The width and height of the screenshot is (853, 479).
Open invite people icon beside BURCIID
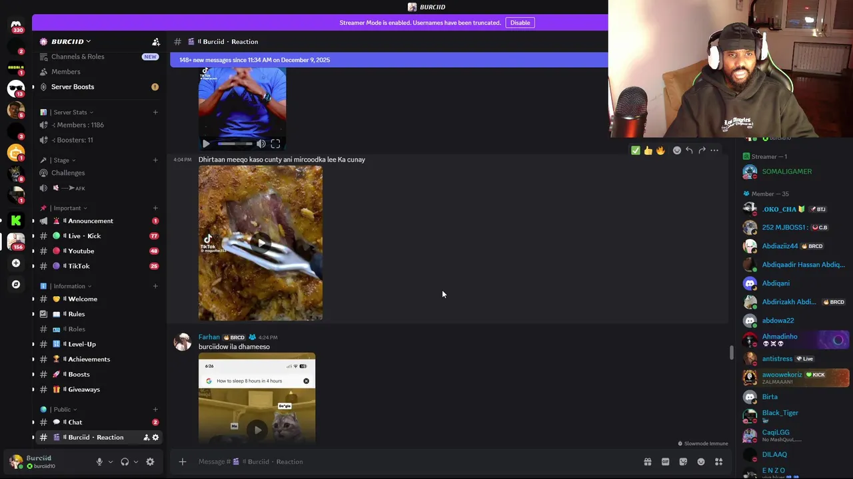tap(155, 41)
